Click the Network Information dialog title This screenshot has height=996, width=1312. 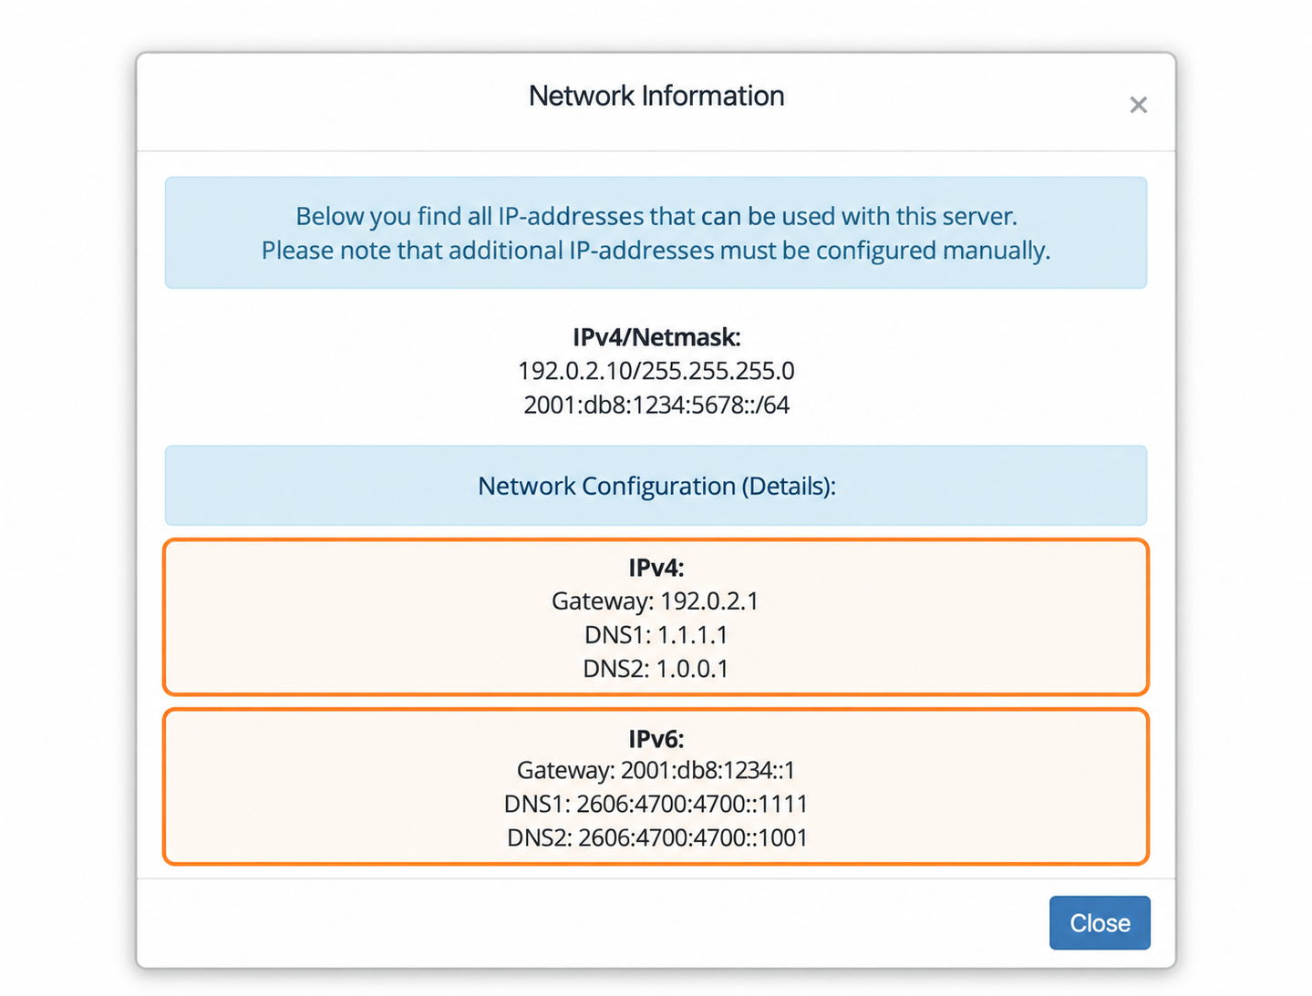(656, 96)
